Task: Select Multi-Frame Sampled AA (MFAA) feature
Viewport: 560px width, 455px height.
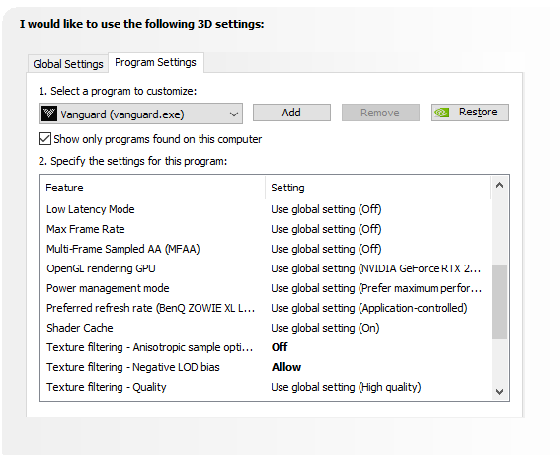Action: pos(123,249)
